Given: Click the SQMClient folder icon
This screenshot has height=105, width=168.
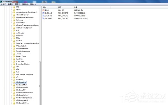Looking at the screenshot, I should [x=14, y=61].
